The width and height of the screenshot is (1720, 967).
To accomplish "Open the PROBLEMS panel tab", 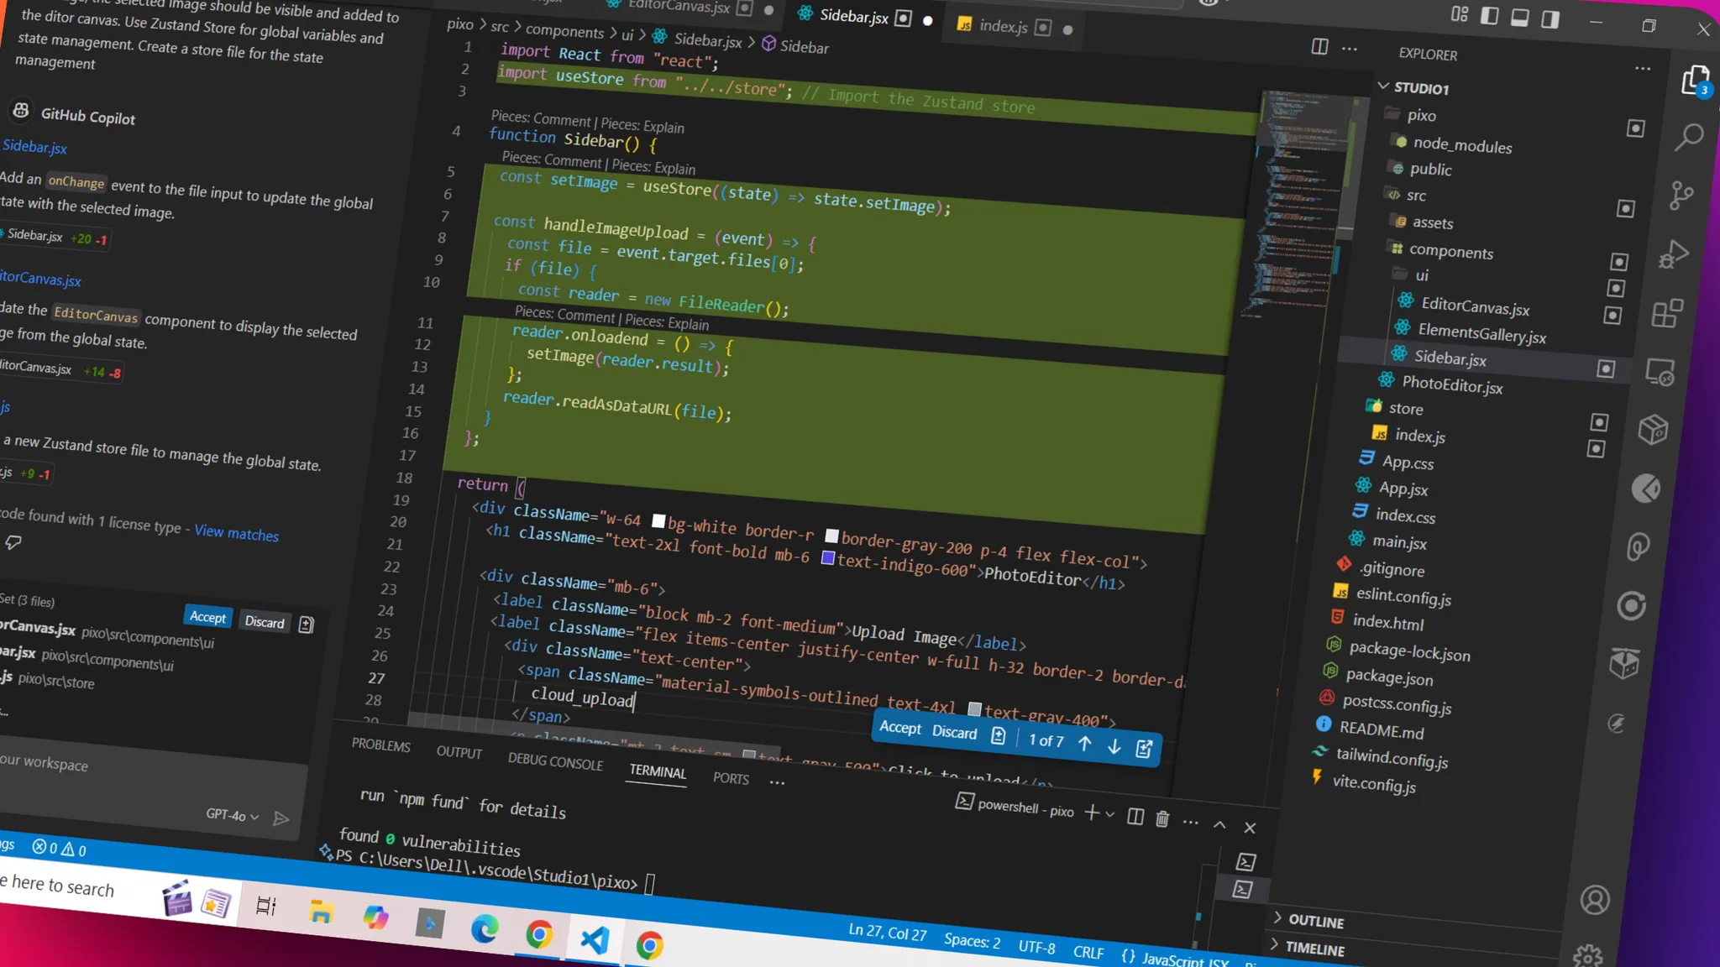I will (x=380, y=745).
